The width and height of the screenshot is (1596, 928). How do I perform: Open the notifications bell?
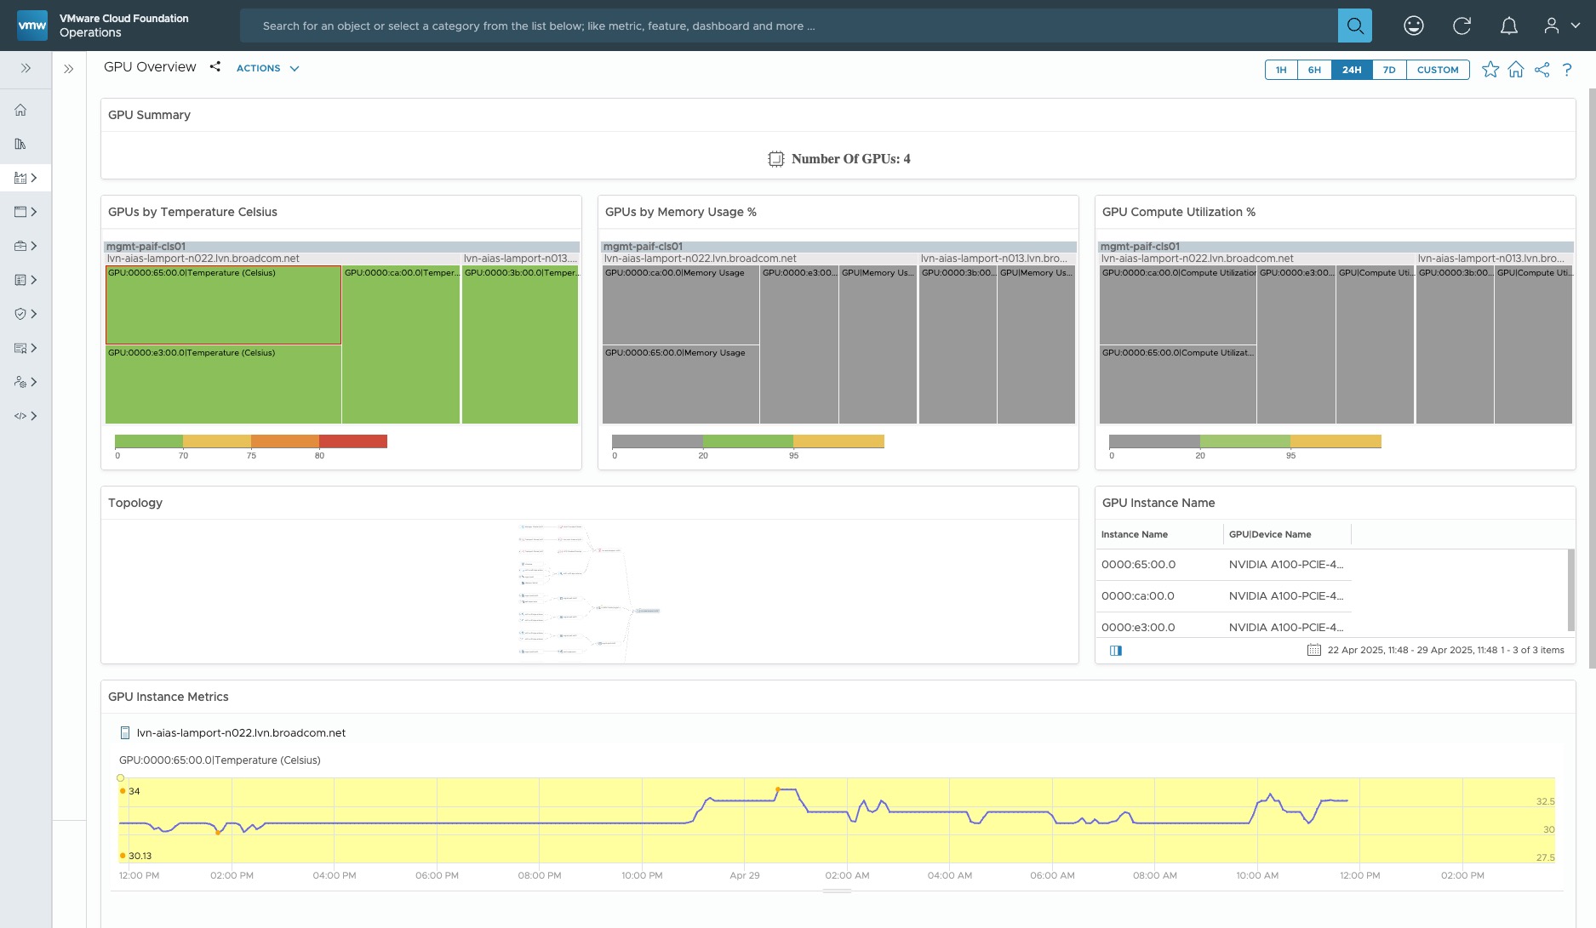pos(1508,26)
